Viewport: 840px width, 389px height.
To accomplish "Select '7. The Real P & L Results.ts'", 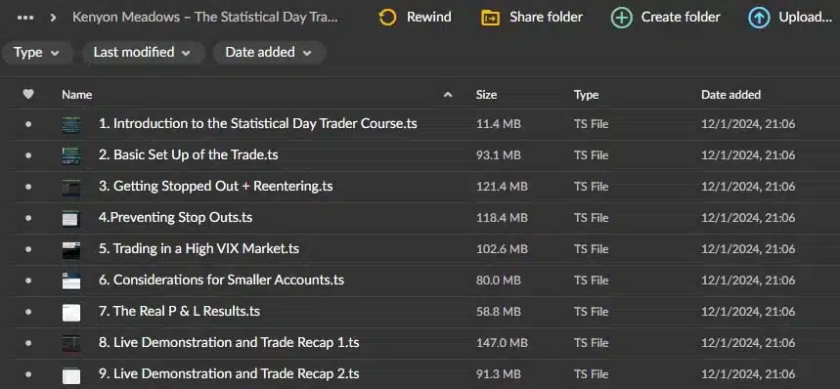I will point(179,312).
